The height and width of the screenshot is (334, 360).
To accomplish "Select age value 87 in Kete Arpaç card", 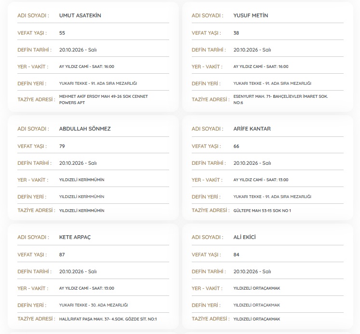I will 62,254.
